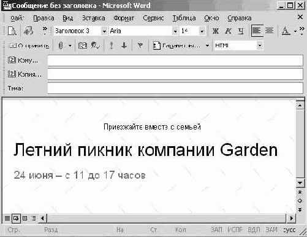The image size is (307, 237).
Task: Open the Правка menu
Action: [44, 18]
